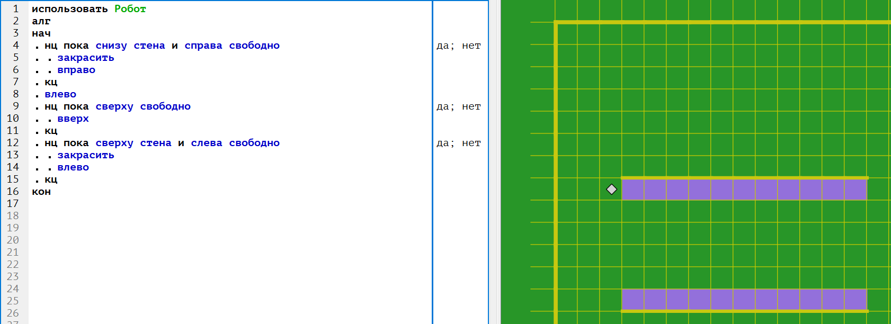This screenshot has height=324, width=891.
Task: Click line number 12 in the gutter
Action: (x=13, y=143)
